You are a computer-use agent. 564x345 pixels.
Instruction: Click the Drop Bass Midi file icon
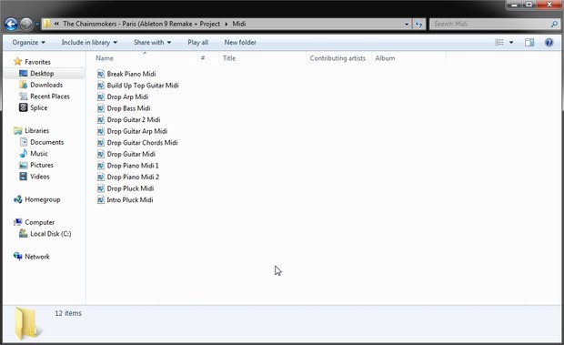point(101,108)
